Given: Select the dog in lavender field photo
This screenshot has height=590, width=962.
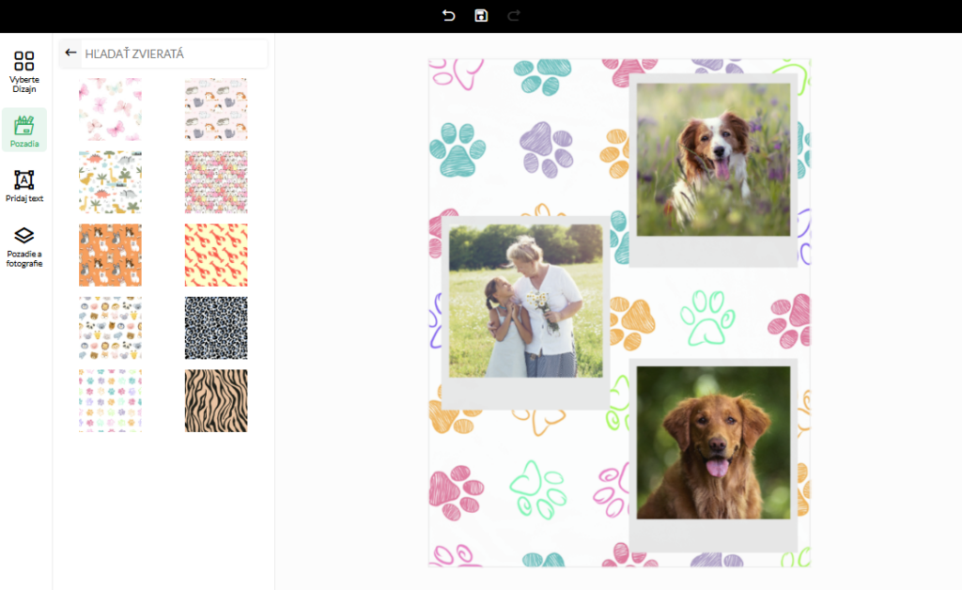Looking at the screenshot, I should [714, 160].
